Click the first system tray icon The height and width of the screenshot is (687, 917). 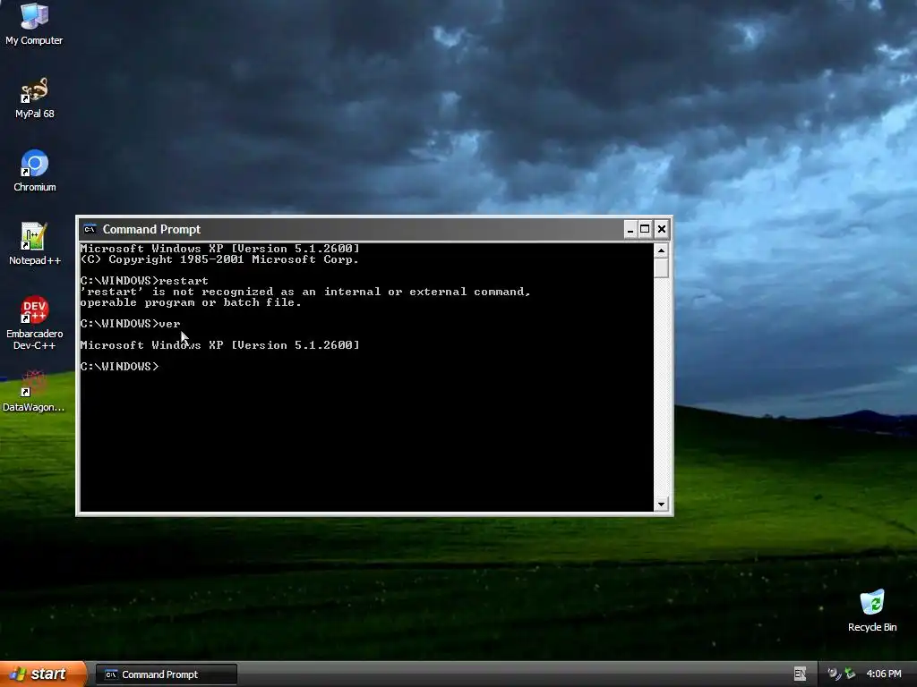[834, 674]
